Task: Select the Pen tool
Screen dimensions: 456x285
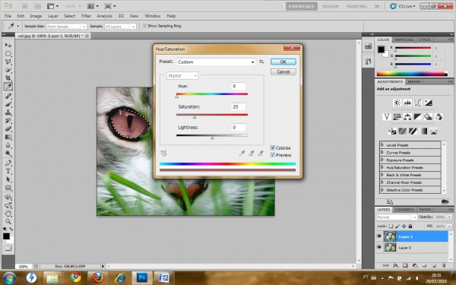Action: point(8,163)
